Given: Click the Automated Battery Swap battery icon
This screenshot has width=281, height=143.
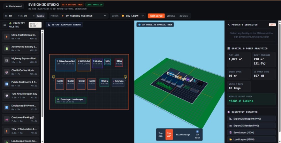Looking at the screenshot, I should [x=7, y=48].
